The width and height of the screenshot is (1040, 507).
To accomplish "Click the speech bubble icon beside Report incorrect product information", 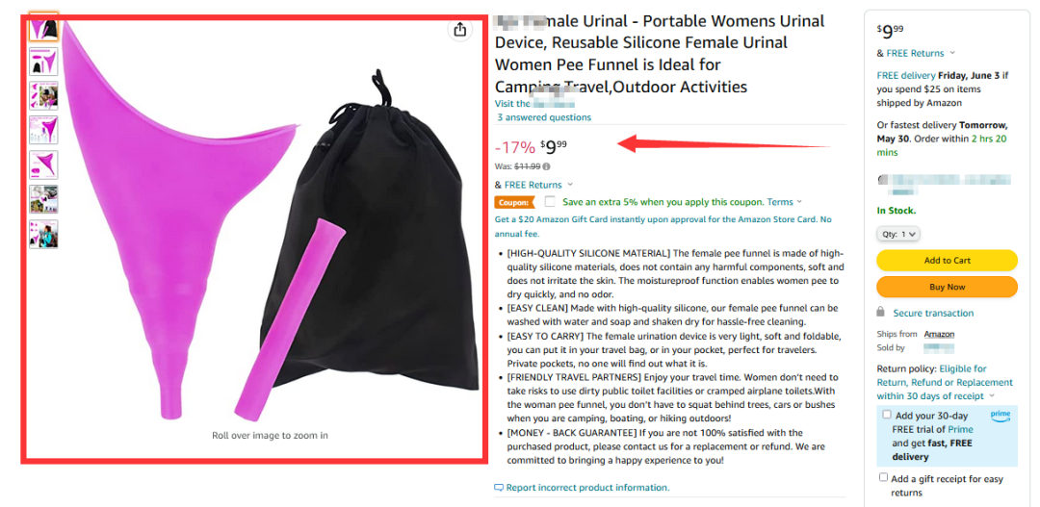I will click(x=499, y=488).
